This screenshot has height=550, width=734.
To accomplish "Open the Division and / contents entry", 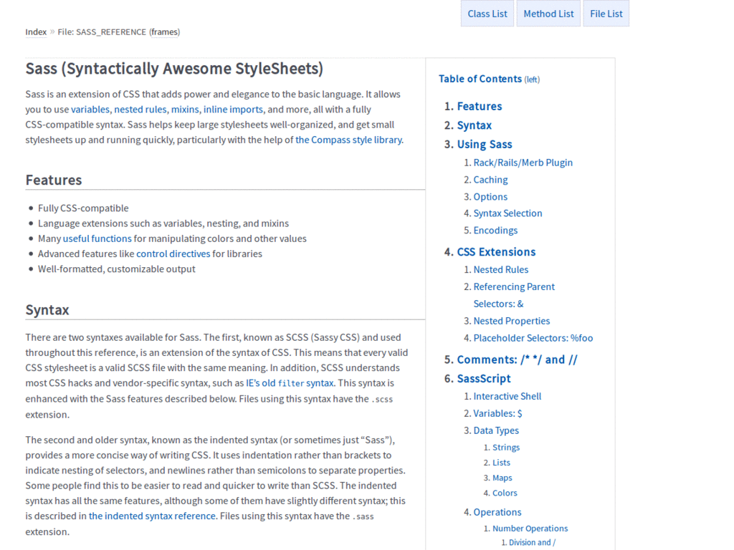I will point(532,543).
